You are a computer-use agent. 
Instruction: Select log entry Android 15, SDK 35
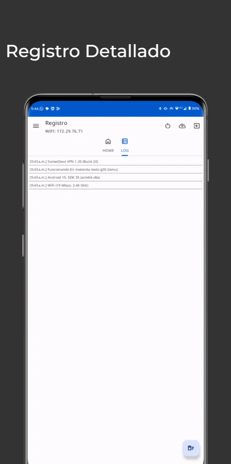[x=116, y=177]
